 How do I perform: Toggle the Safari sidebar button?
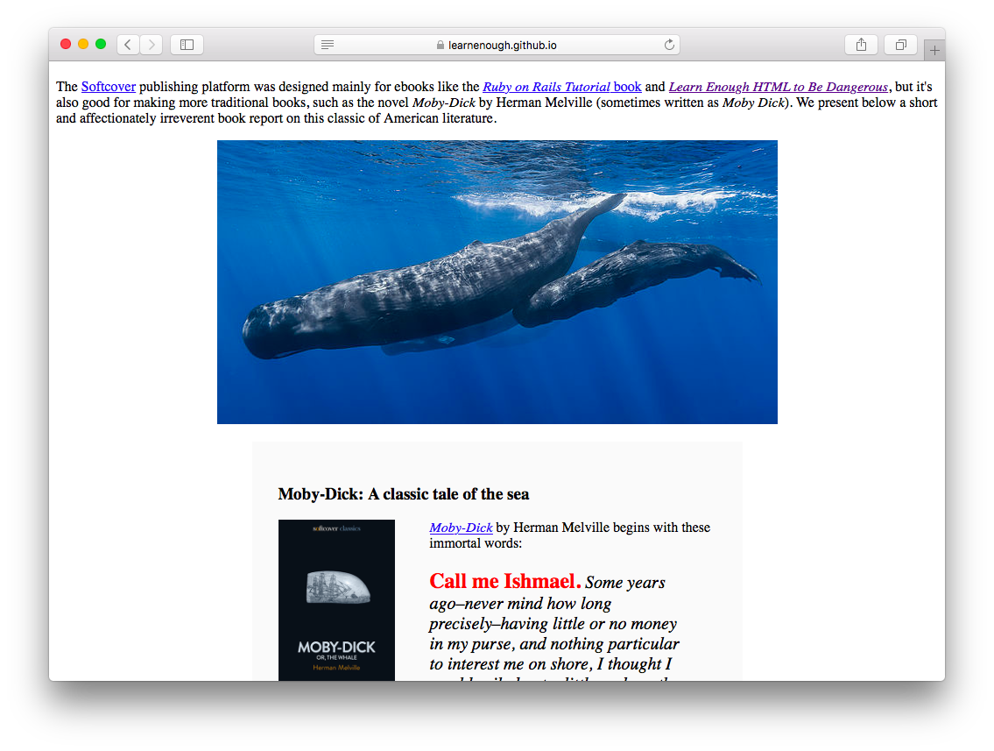tap(187, 45)
